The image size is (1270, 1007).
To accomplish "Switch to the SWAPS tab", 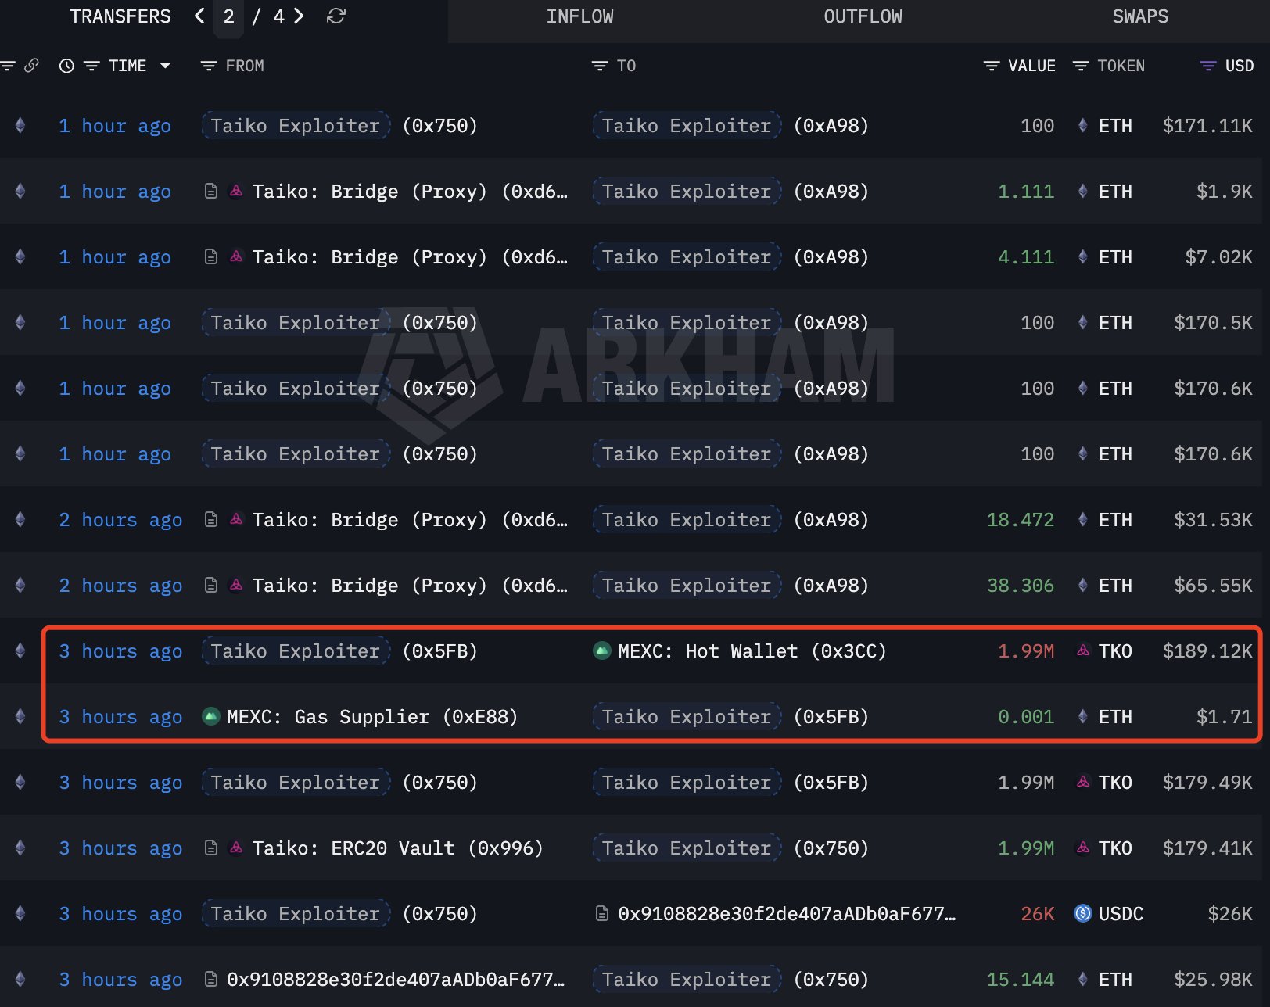I will (1140, 16).
